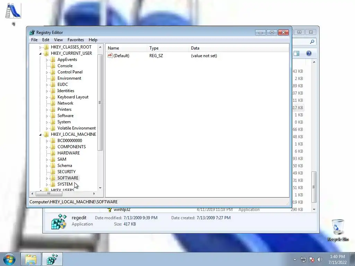Click the tree horizontal scroll left arrow
The height and width of the screenshot is (266, 355).
(x=32, y=194)
